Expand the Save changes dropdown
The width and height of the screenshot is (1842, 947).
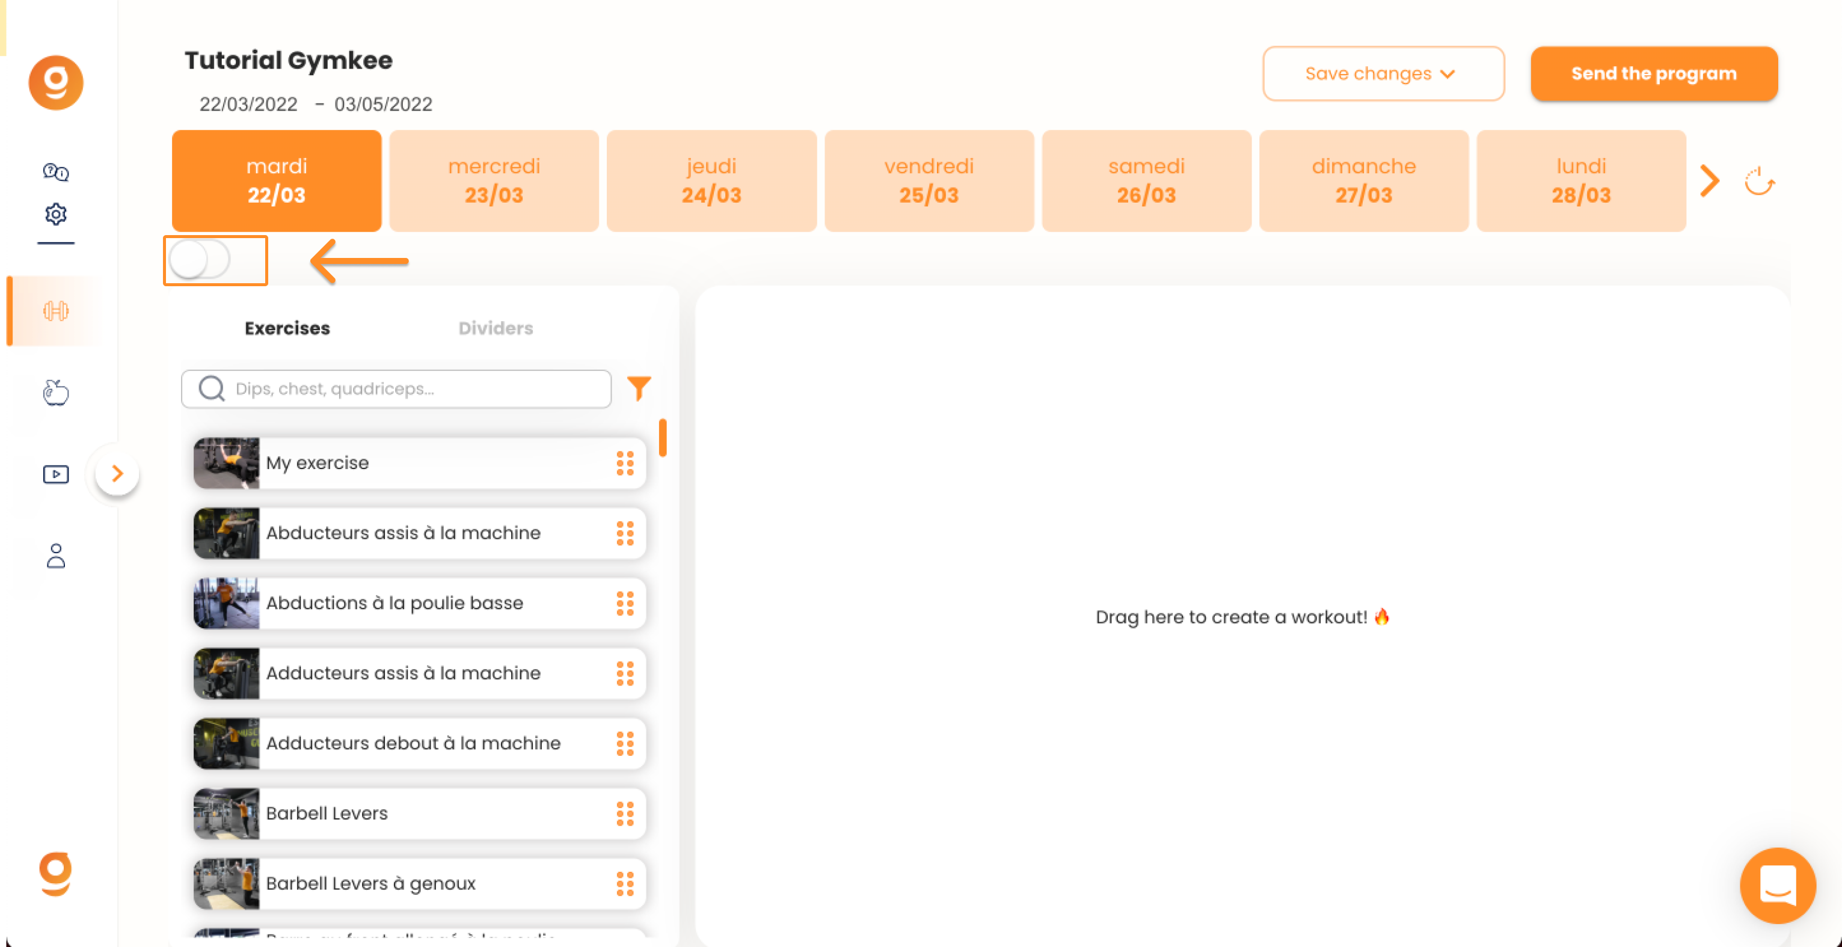click(x=1383, y=73)
